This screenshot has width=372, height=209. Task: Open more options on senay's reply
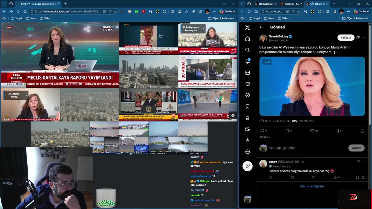point(363,162)
